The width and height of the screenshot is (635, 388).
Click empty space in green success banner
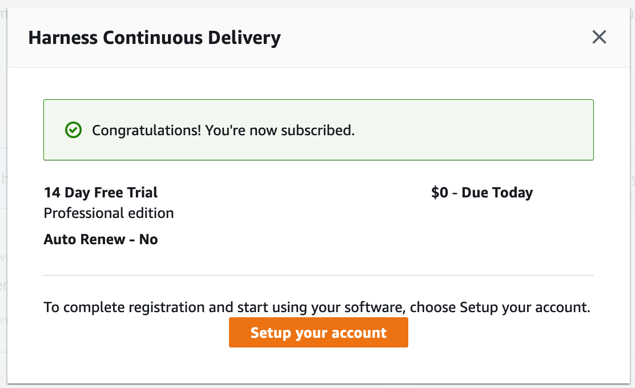click(x=474, y=130)
